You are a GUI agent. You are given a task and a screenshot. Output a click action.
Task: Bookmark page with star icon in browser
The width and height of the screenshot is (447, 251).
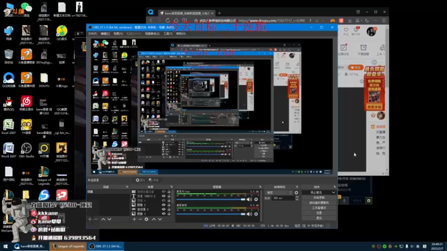click(196, 21)
